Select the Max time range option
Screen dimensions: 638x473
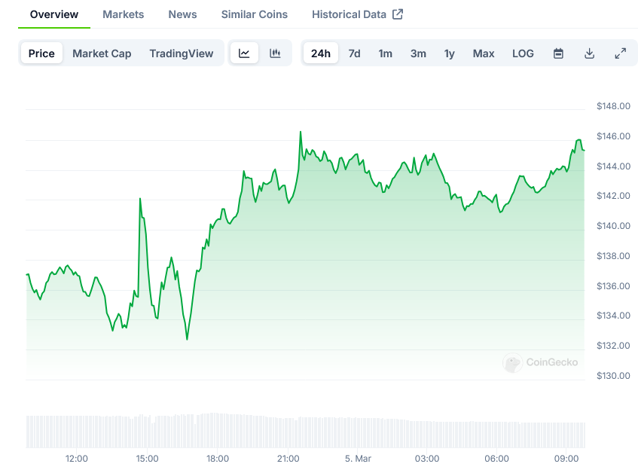click(483, 53)
